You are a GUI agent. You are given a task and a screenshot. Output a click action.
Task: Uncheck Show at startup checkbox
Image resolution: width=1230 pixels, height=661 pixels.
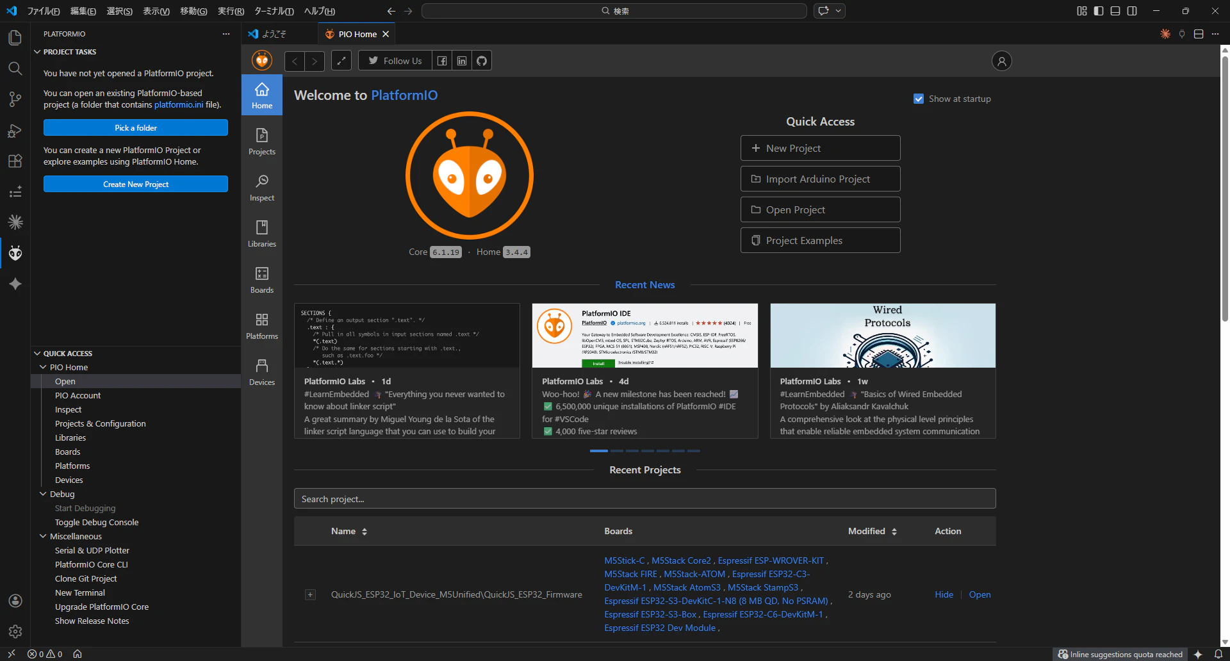(919, 99)
